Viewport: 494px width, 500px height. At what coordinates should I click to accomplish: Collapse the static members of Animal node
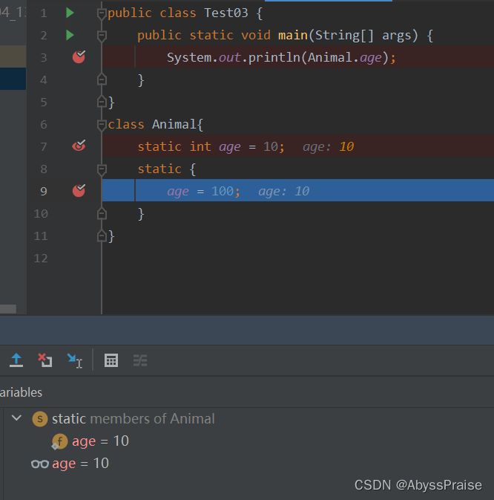pyautogui.click(x=16, y=418)
